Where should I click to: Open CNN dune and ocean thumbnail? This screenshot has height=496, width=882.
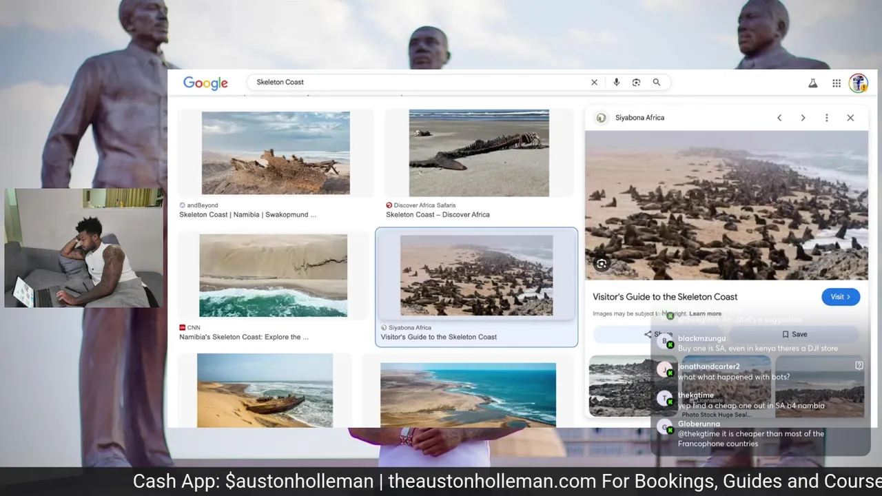point(273,276)
